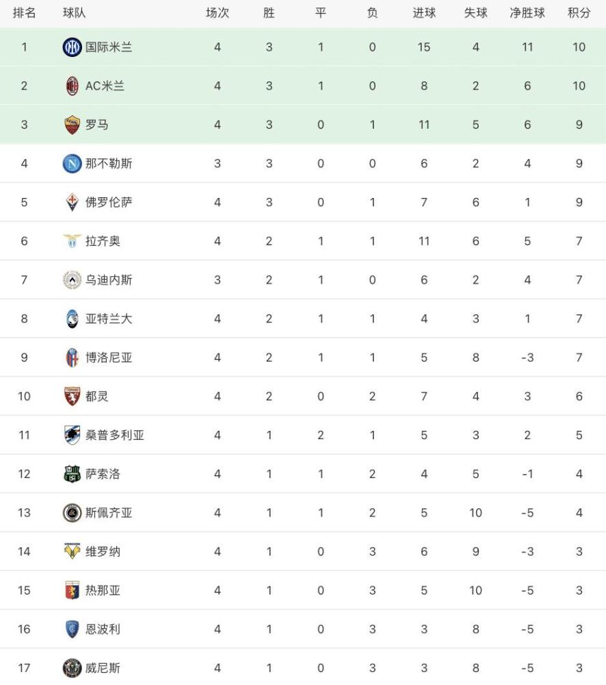Click the Torino bull badge

click(x=72, y=396)
